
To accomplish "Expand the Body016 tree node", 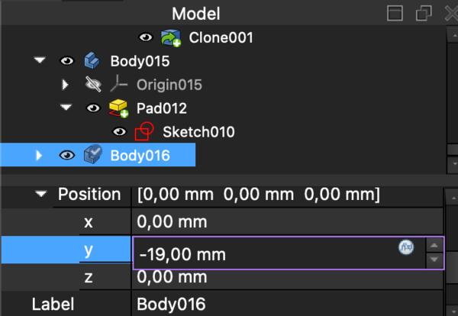I will 40,156.
